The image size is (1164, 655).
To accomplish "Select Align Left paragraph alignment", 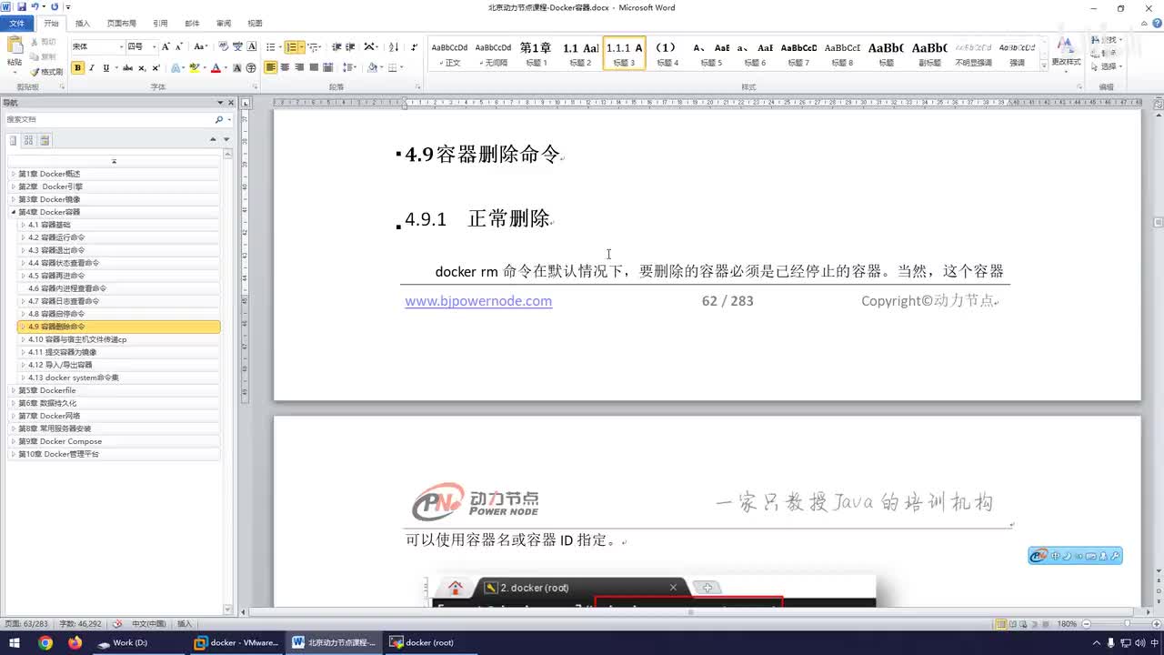I will pos(271,67).
